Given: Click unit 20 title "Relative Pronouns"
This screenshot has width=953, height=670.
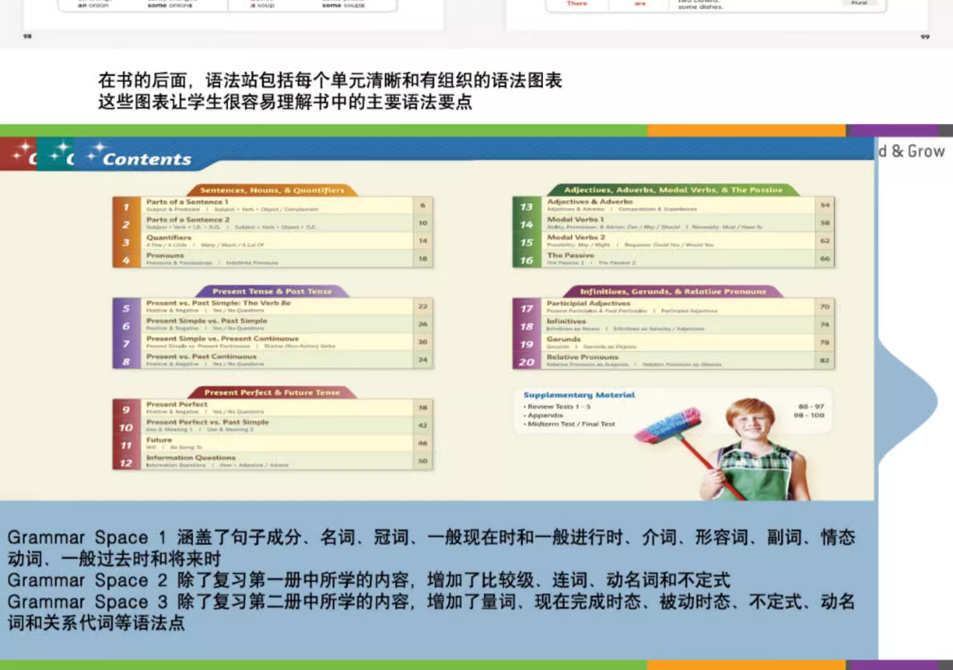Looking at the screenshot, I should [x=582, y=357].
